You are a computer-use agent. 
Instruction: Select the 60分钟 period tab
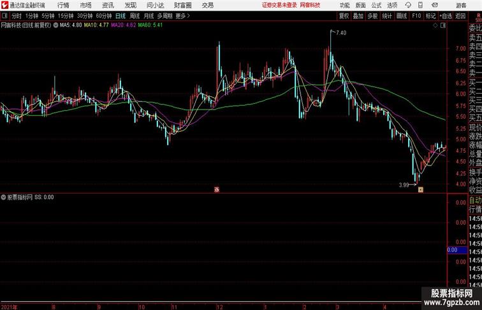(x=104, y=16)
